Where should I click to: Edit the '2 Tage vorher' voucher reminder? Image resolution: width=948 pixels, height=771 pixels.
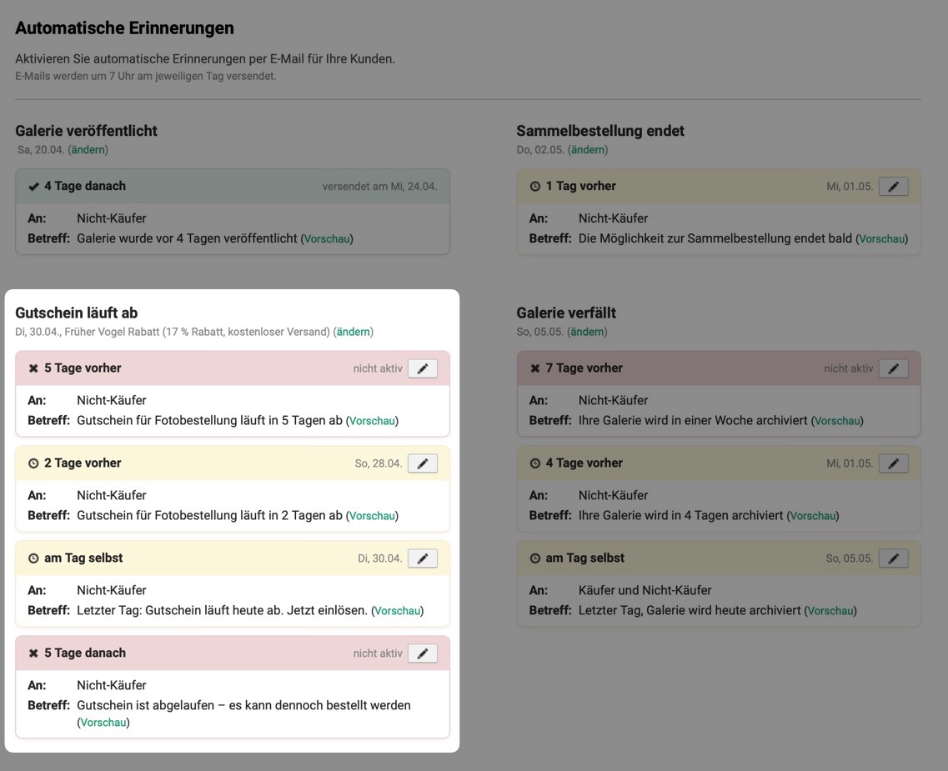422,463
